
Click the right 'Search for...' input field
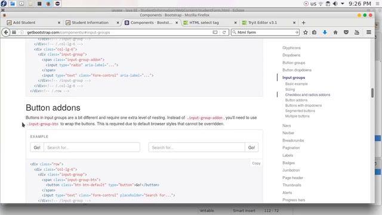click(196, 148)
